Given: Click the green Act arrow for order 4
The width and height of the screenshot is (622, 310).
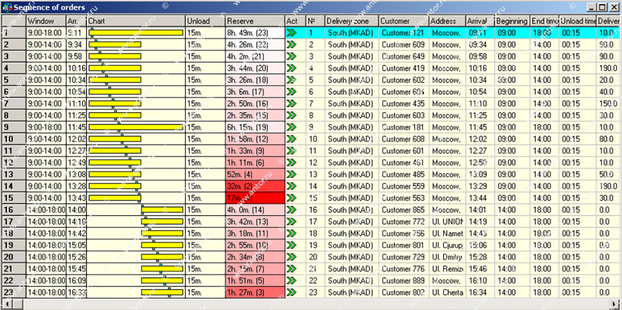Looking at the screenshot, I should coord(292,68).
